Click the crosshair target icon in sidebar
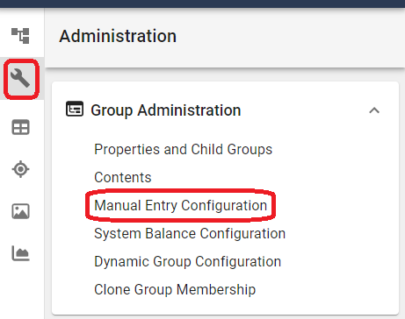 tap(20, 169)
